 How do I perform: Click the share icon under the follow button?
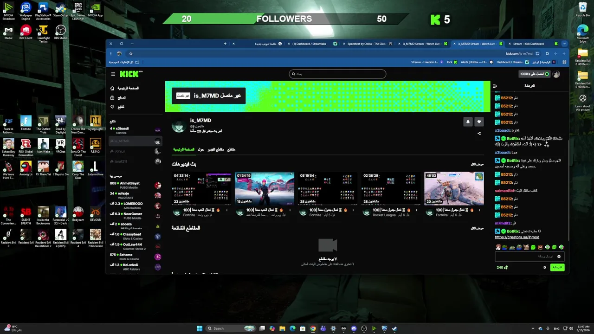pyautogui.click(x=479, y=134)
